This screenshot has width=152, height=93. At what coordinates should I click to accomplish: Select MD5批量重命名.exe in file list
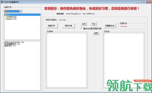point(12,44)
